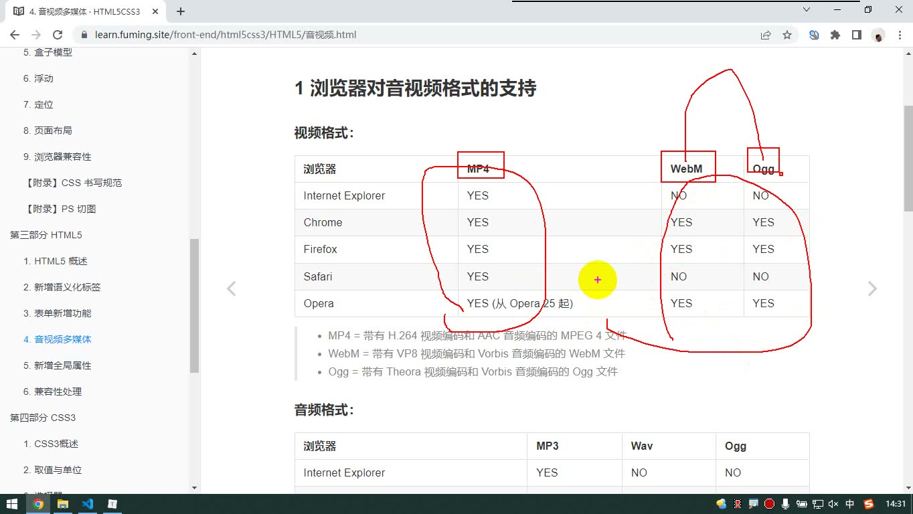Select 4. 音视频多媒体 in the sidebar

(58, 339)
